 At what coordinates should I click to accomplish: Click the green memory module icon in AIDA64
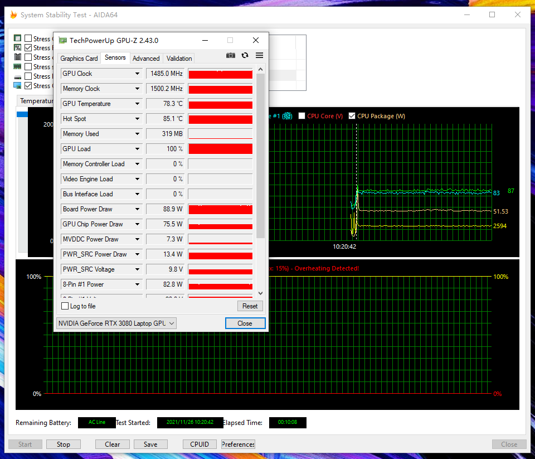17,66
